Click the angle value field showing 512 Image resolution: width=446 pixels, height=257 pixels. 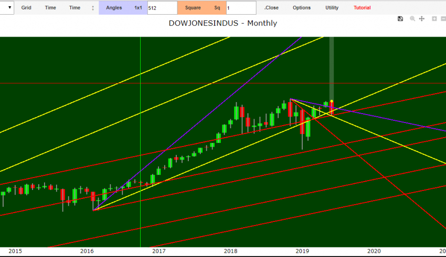click(x=162, y=8)
